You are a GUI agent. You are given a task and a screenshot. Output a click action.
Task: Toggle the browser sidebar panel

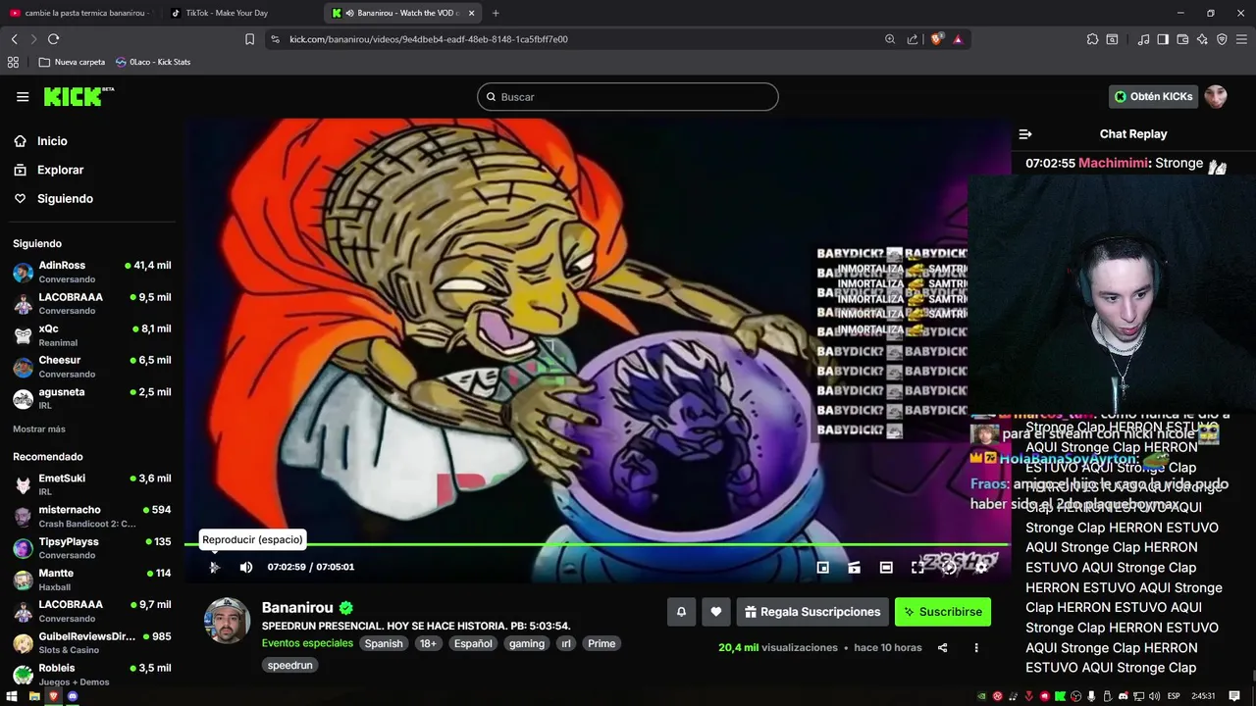point(1163,39)
